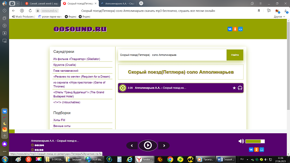The image size is (290, 163).
Task: Focus the song search input field
Action: point(172,55)
